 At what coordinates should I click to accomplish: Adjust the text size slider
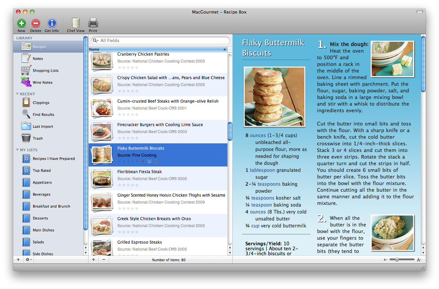click(397, 260)
